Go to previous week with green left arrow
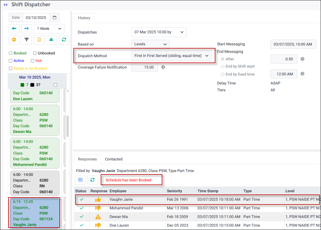The height and width of the screenshot is (230, 321). point(14,29)
